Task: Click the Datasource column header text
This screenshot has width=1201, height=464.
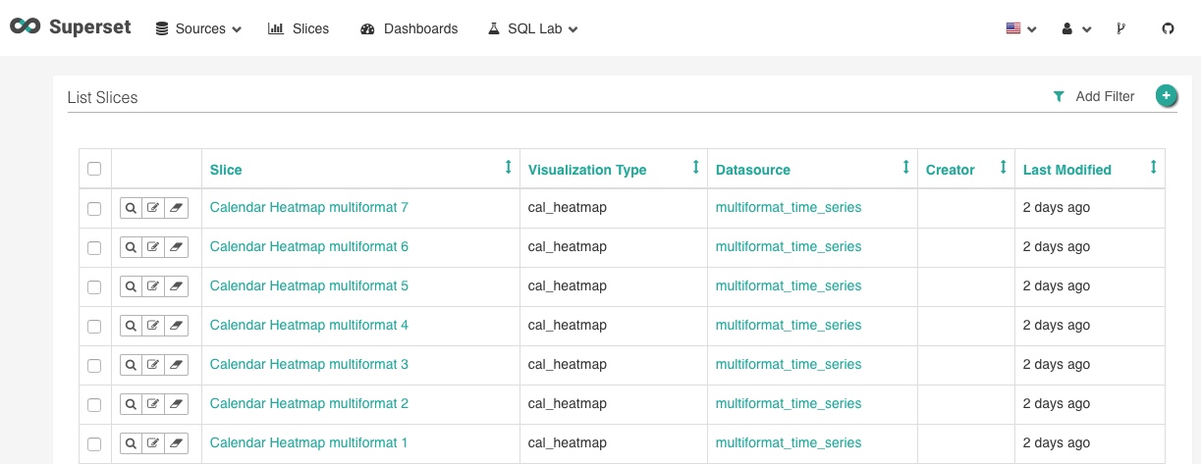Action: click(753, 170)
